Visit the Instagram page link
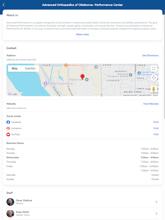This screenshot has height=220, width=165. click(156, 128)
